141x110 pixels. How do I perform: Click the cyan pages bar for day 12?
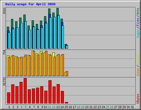[55, 33]
